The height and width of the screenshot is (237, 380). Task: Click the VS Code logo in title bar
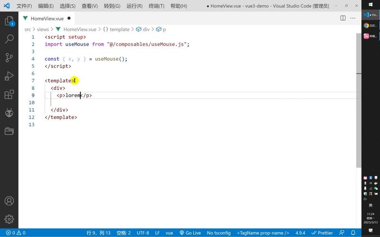7,6
